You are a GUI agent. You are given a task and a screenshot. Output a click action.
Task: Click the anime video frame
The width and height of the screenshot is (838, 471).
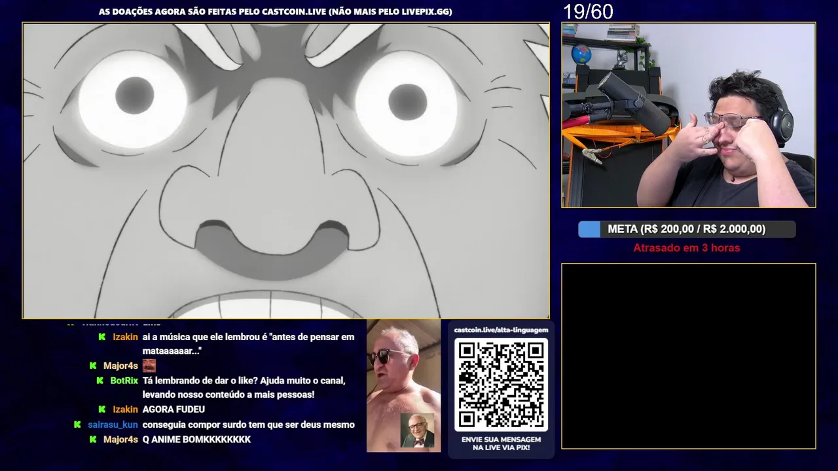286,171
